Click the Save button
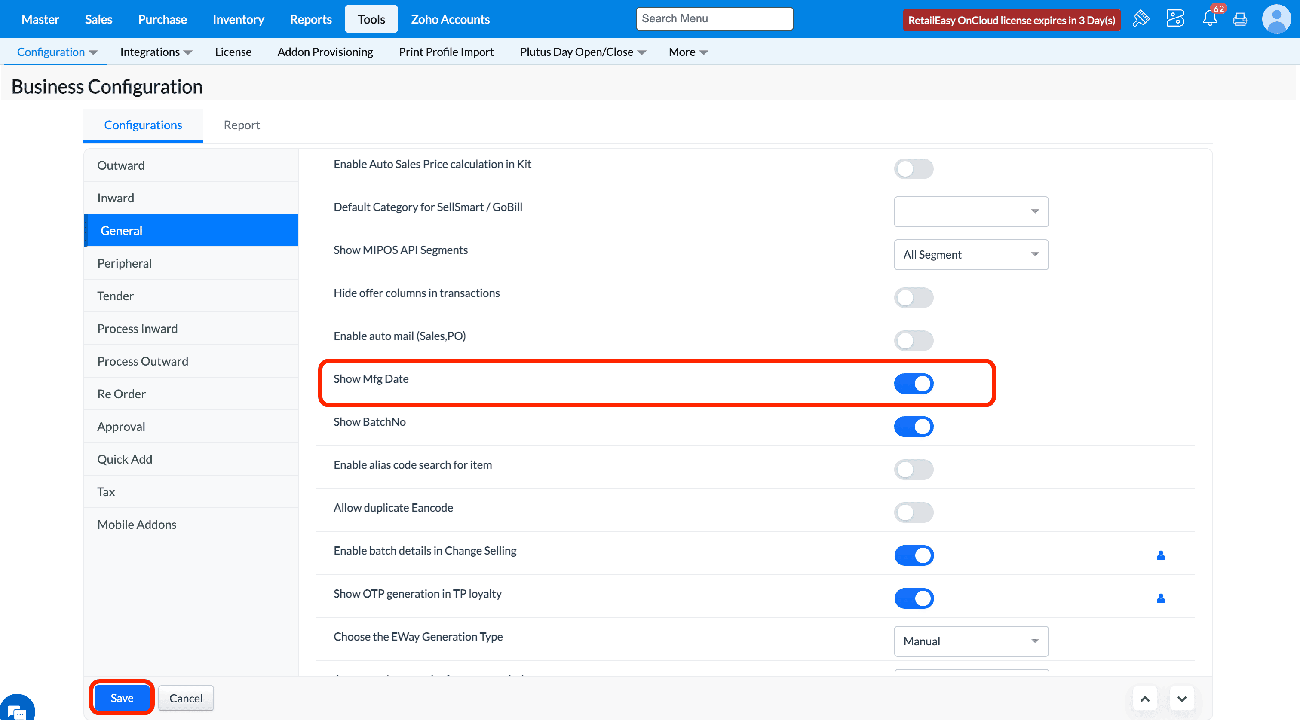1300x720 pixels. click(x=122, y=698)
